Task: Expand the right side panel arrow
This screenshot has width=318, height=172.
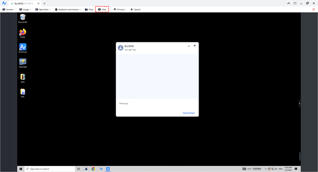Action: (x=300, y=104)
